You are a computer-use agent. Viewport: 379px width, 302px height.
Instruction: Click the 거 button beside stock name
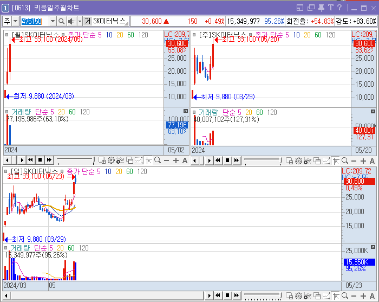pyautogui.click(x=87, y=21)
